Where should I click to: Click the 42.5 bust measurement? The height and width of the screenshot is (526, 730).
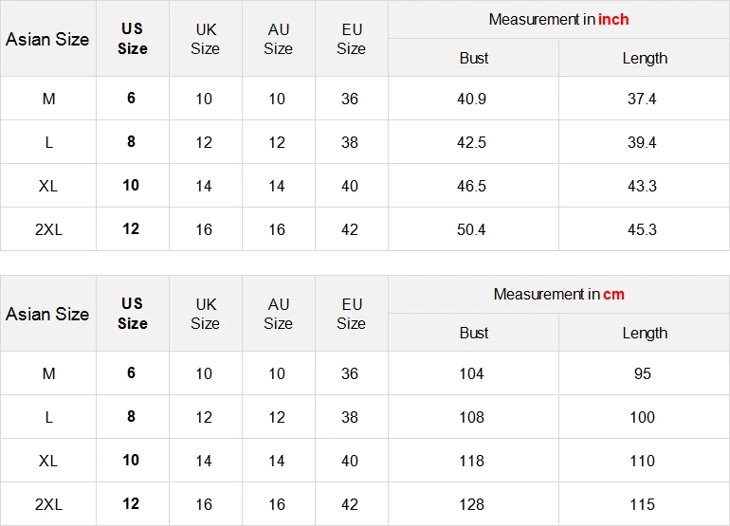[x=472, y=142]
